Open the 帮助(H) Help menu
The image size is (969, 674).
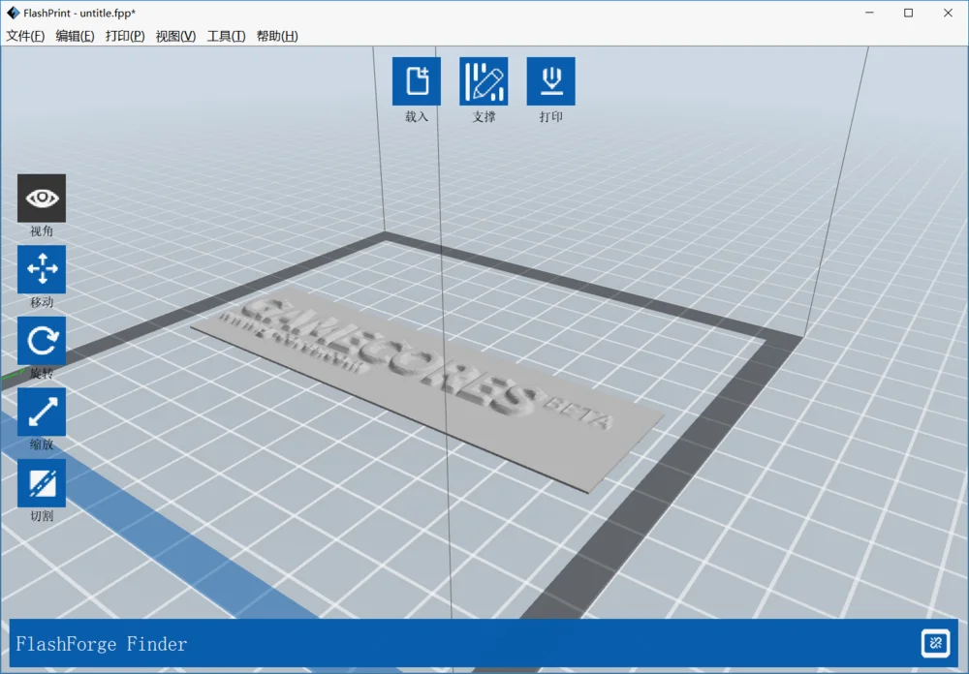point(277,36)
